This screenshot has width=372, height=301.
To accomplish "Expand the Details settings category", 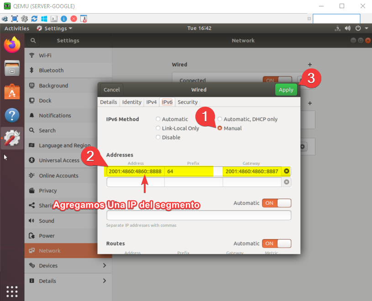I will (x=68, y=281).
